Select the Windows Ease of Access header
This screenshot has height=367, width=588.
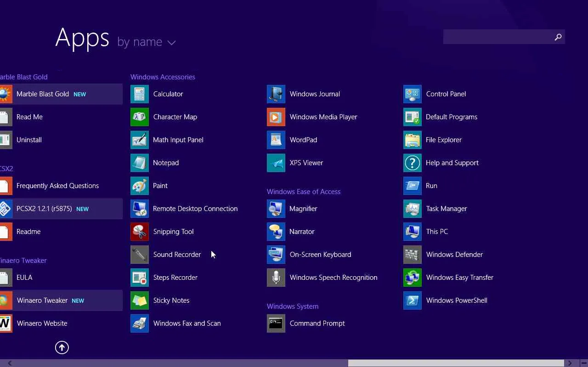304,192
